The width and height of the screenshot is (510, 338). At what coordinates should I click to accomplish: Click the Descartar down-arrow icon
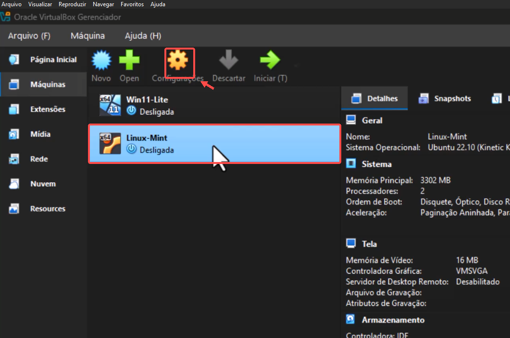click(228, 60)
